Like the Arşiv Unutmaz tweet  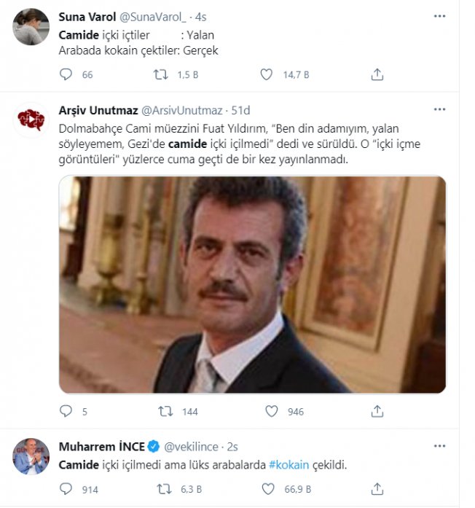[271, 411]
